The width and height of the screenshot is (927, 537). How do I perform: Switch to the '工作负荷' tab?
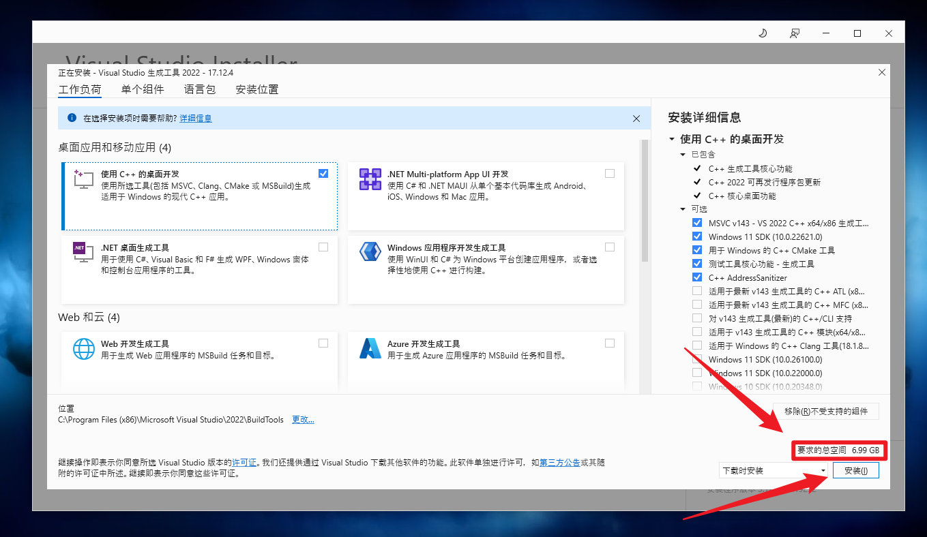(x=80, y=89)
